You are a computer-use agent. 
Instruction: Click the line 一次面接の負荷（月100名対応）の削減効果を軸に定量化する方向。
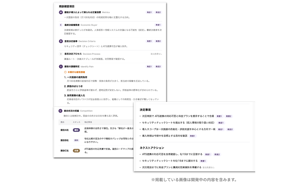[x=97, y=17]
